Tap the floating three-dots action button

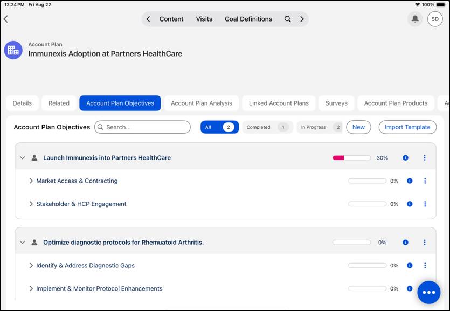[429, 292]
